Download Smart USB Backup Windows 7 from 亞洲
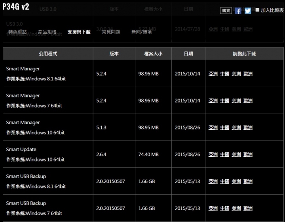The height and width of the screenshot is (222, 285). pyautogui.click(x=213, y=208)
